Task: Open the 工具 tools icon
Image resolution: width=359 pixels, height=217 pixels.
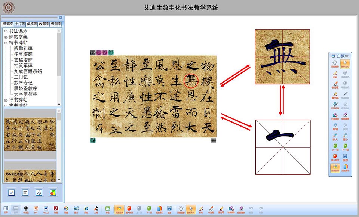Action: pyautogui.click(x=96, y=209)
